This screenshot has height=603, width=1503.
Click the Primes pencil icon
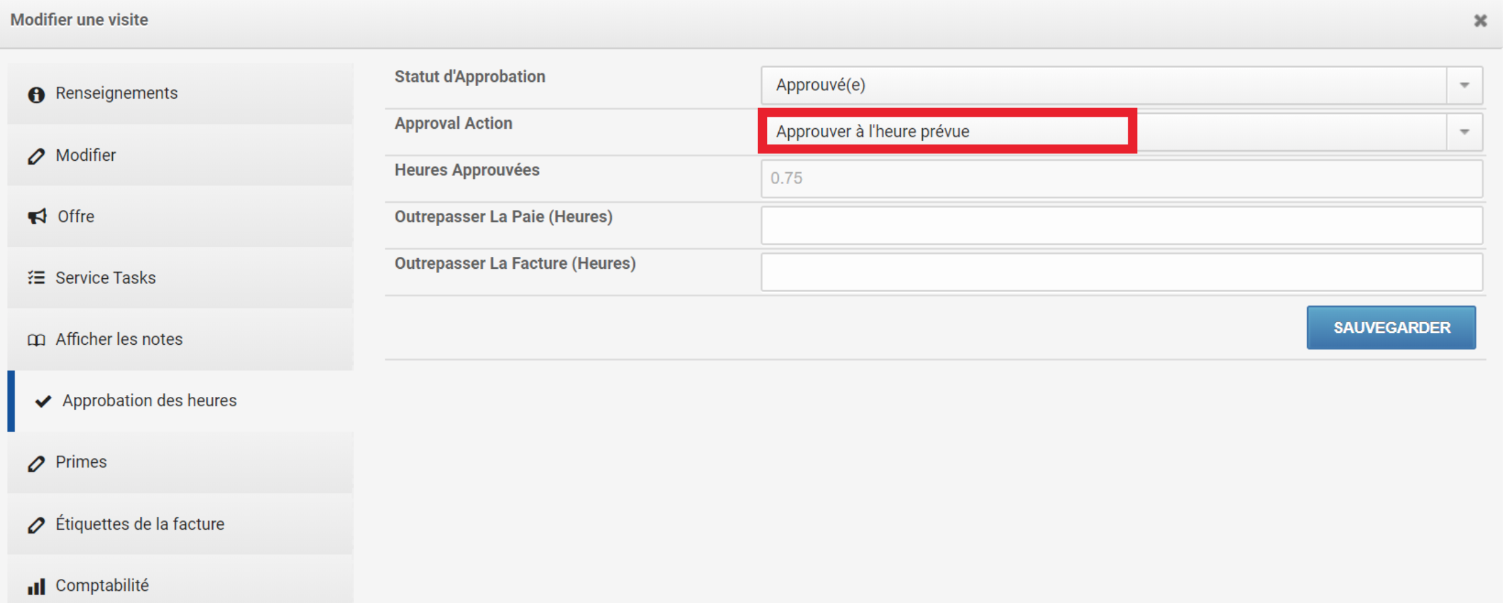[x=36, y=463]
